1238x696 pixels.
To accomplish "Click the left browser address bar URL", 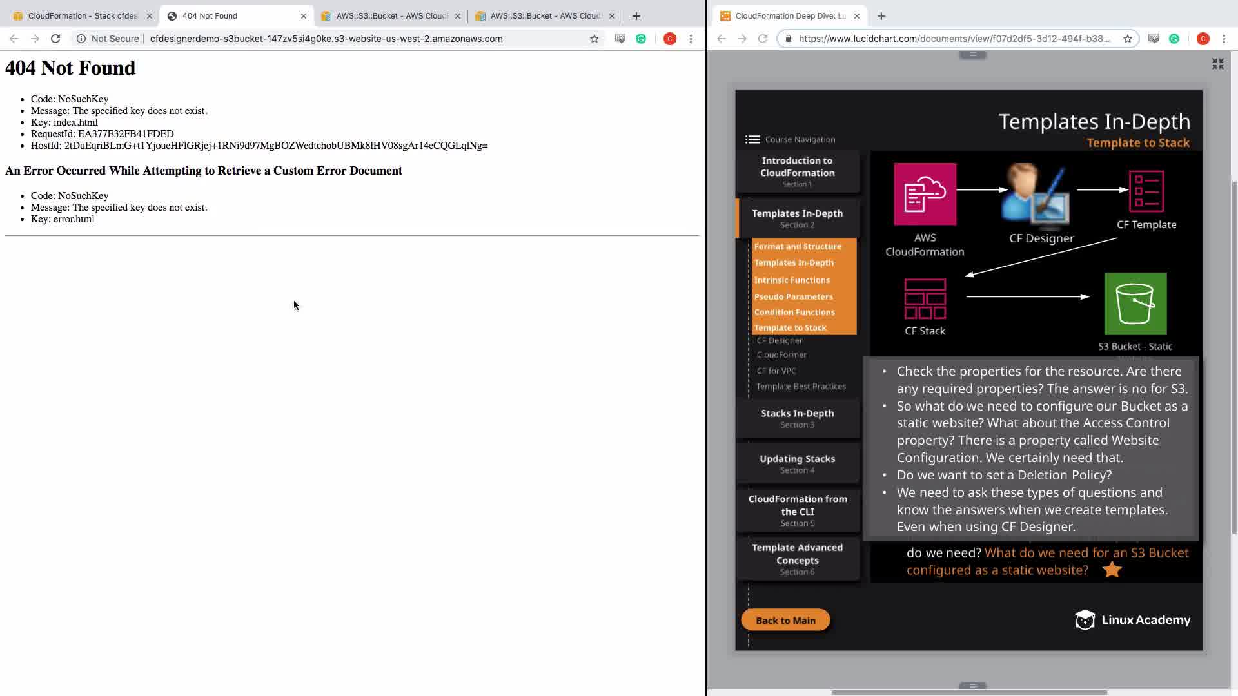I will (326, 39).
